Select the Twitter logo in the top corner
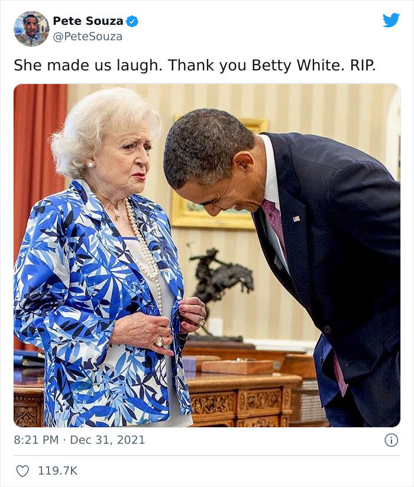 pyautogui.click(x=393, y=20)
